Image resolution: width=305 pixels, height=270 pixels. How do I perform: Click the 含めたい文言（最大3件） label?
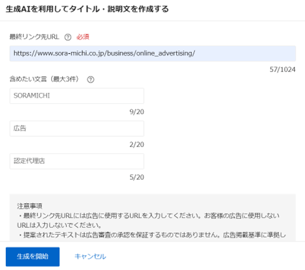[44, 79]
